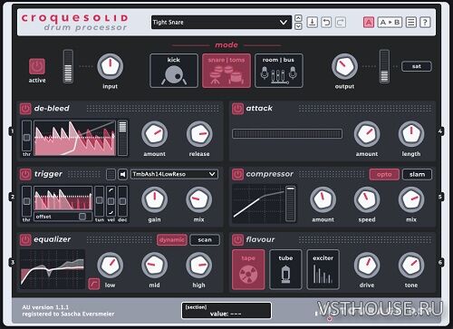Click trigger tun slider handle

pos(100,200)
